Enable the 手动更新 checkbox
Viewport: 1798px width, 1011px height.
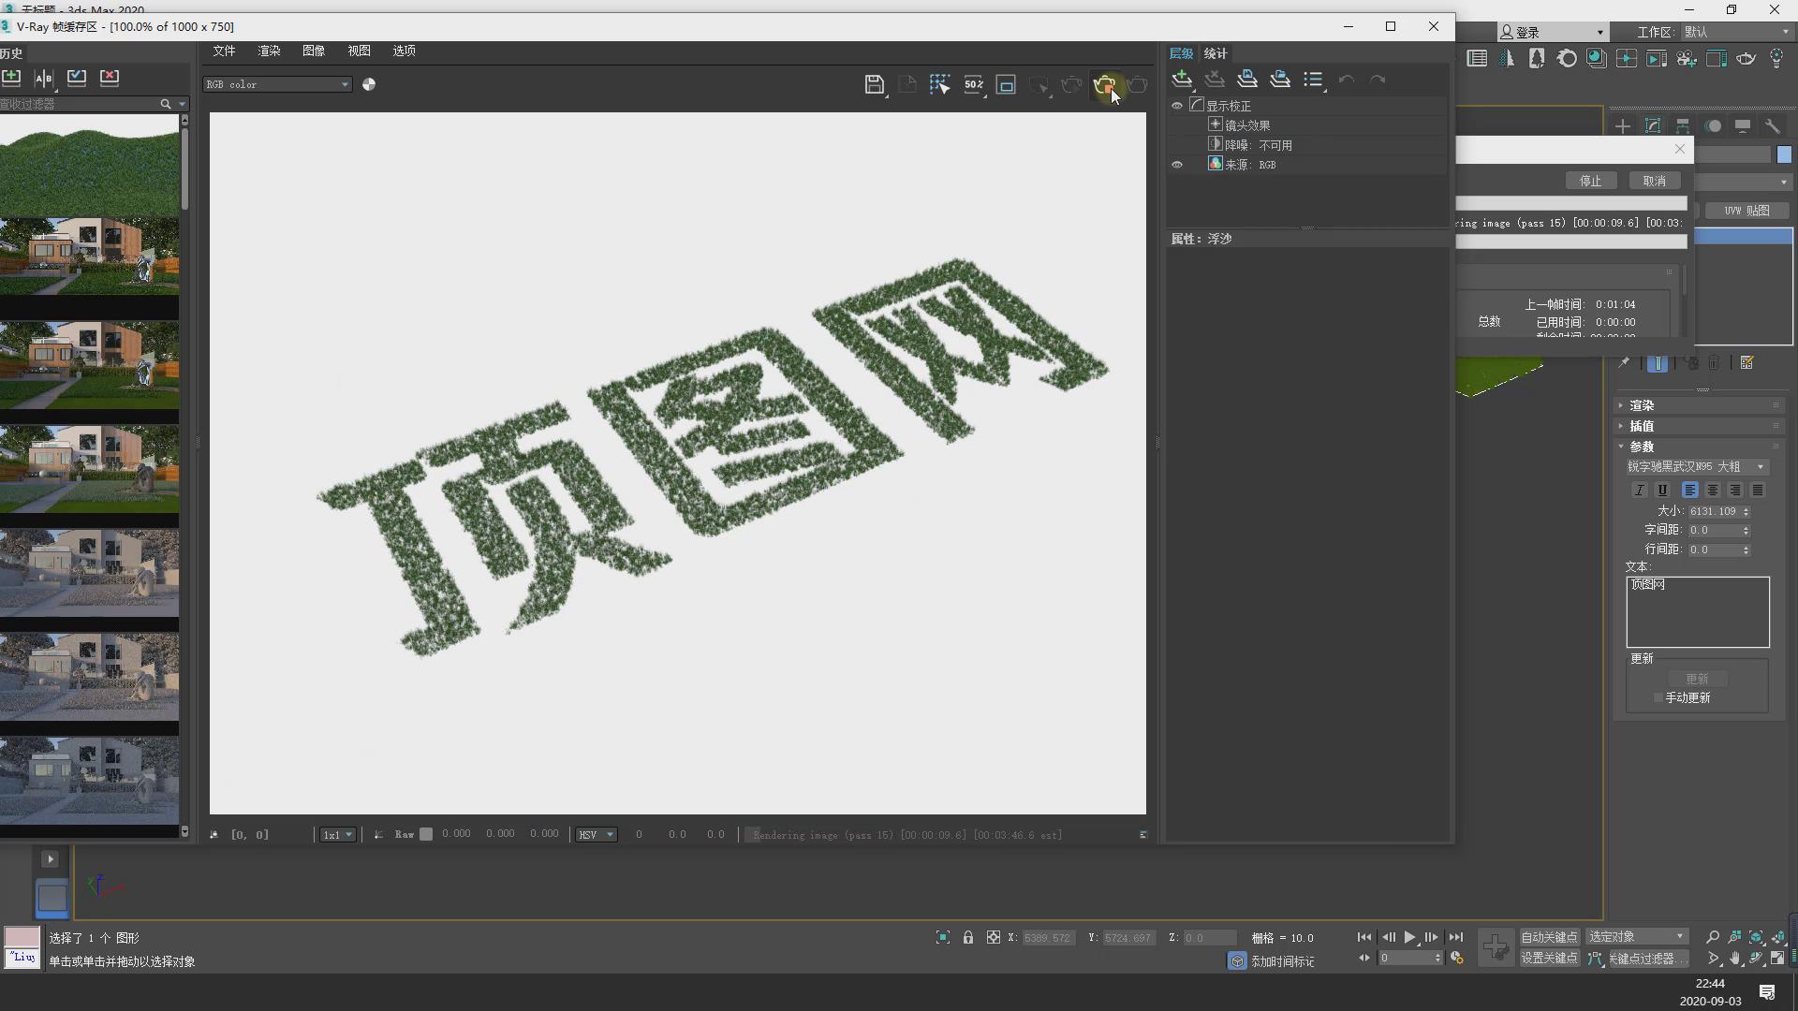point(1659,697)
